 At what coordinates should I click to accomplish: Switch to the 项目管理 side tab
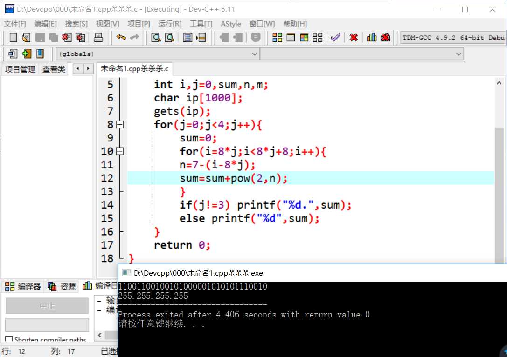pos(20,69)
